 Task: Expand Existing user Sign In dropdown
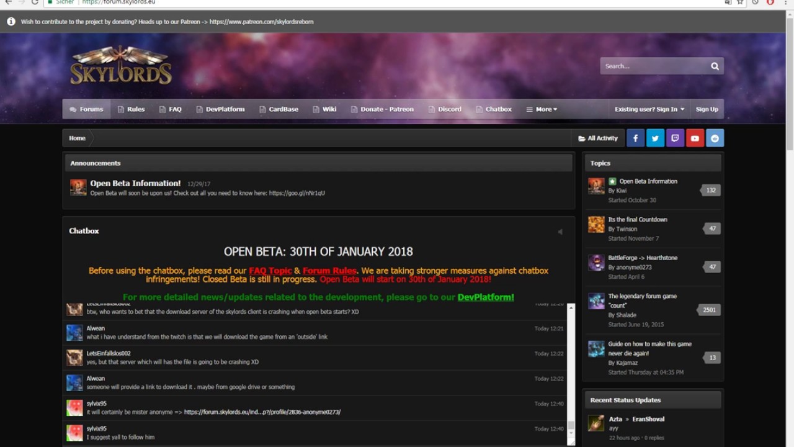(649, 109)
